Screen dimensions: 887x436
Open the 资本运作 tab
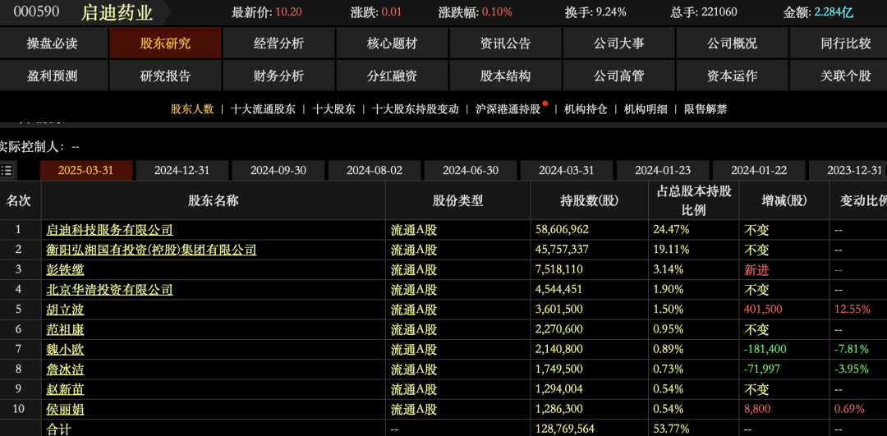point(732,76)
